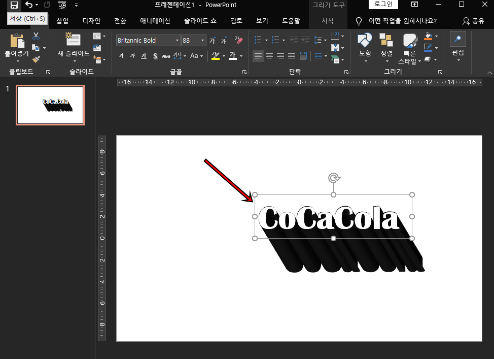Toggle Strikethrough formatting
This screenshot has width=494, height=359.
(166, 56)
